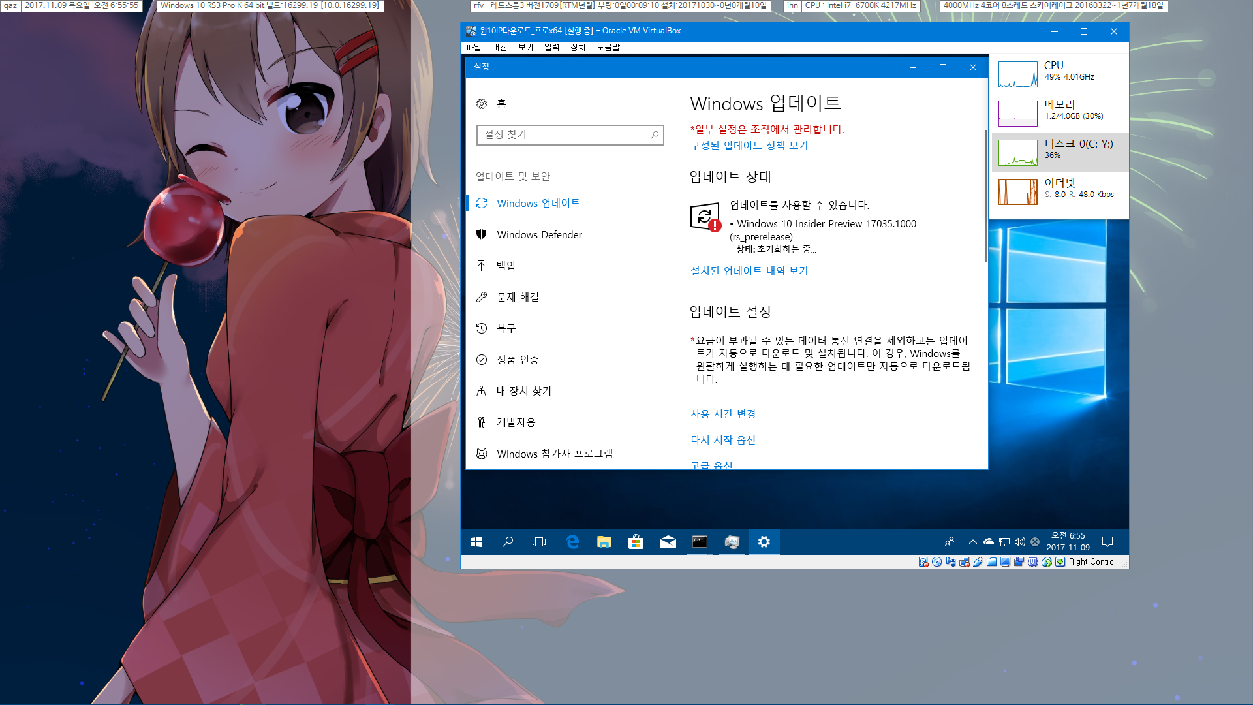Open the 도움말 menu in VirtualBox

click(x=608, y=47)
